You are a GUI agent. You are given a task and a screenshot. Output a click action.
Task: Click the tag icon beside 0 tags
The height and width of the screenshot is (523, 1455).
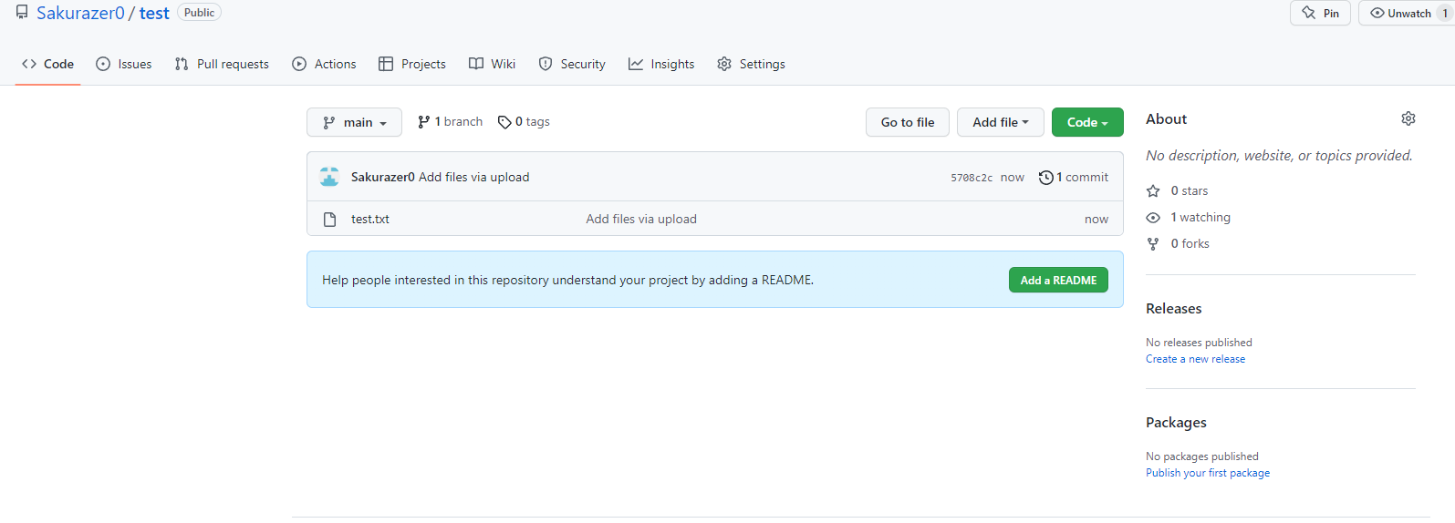(504, 122)
